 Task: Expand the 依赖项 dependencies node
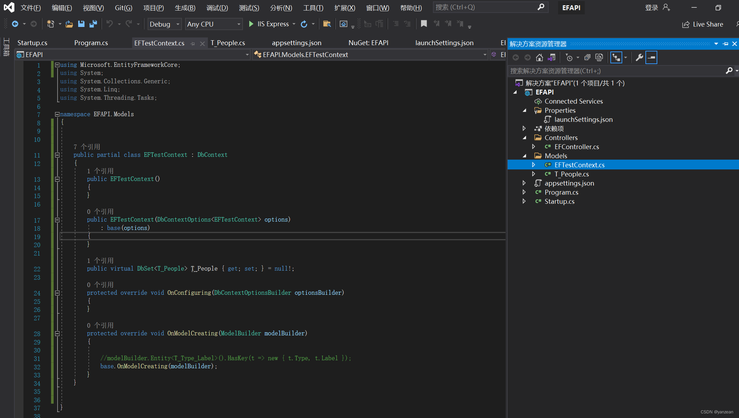(524, 128)
